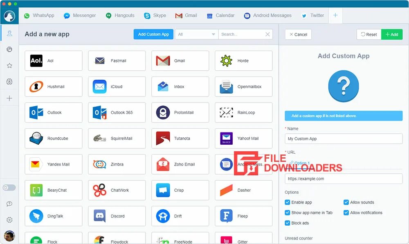Open the settings gear in sidebar
The height and width of the screenshot is (244, 409).
click(x=9, y=220)
